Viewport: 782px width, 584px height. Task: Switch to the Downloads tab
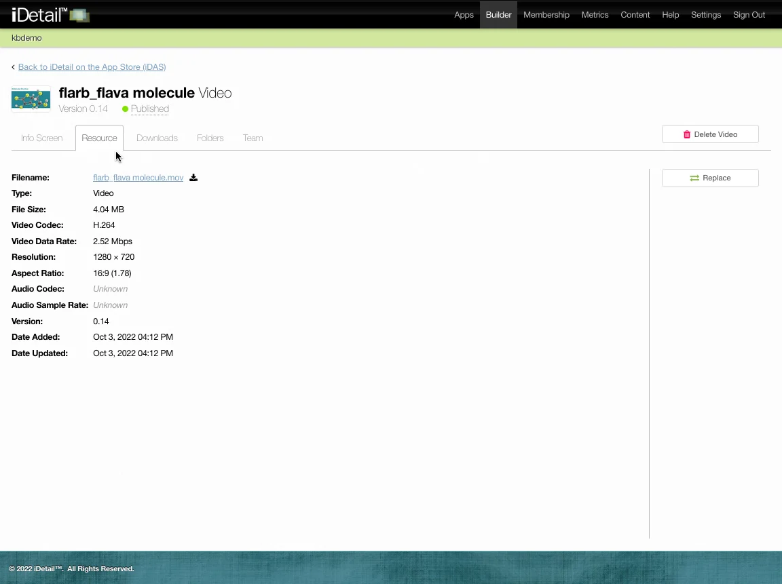(x=157, y=138)
